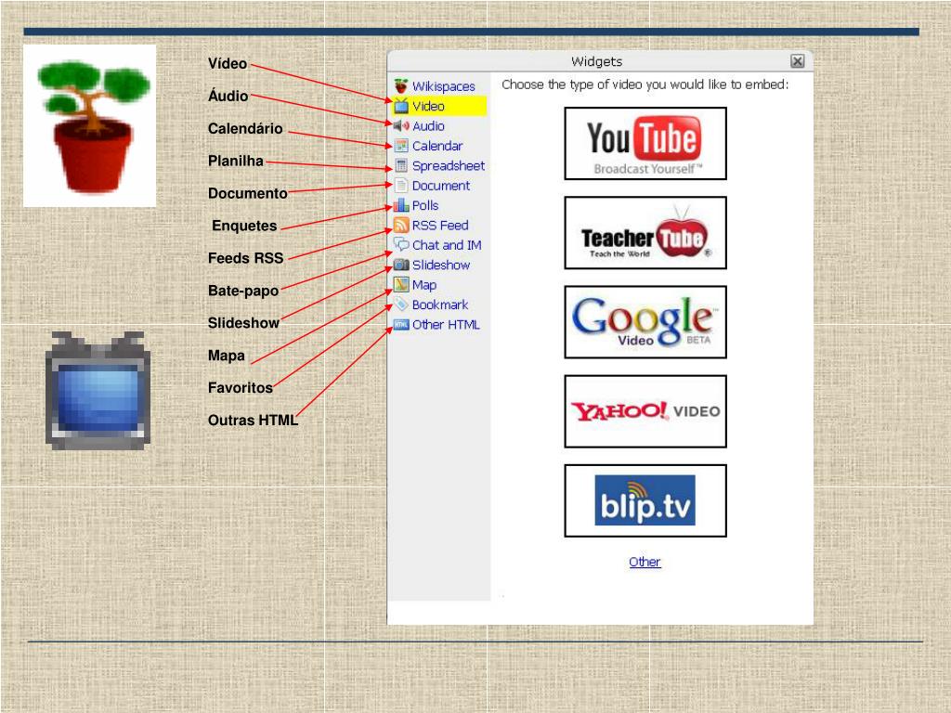
Task: Open the Wikispaces widget category
Action: [x=443, y=86]
